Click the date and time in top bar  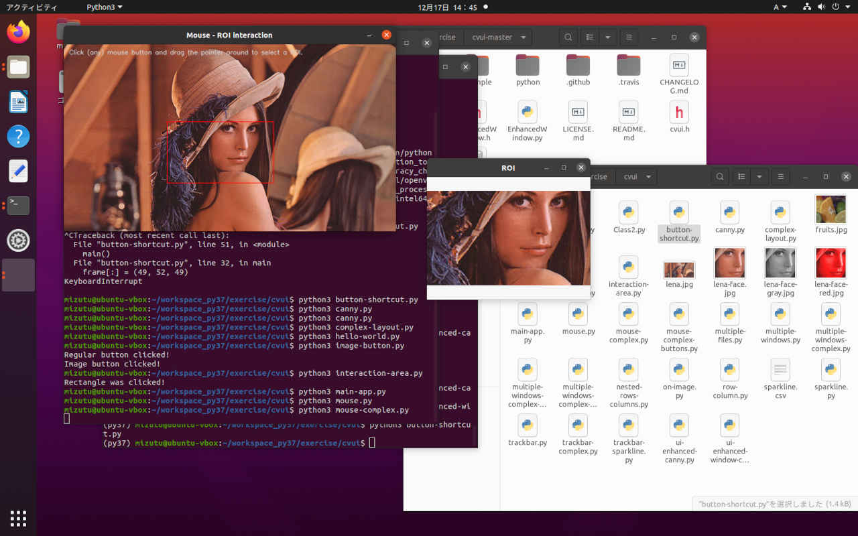[447, 7]
